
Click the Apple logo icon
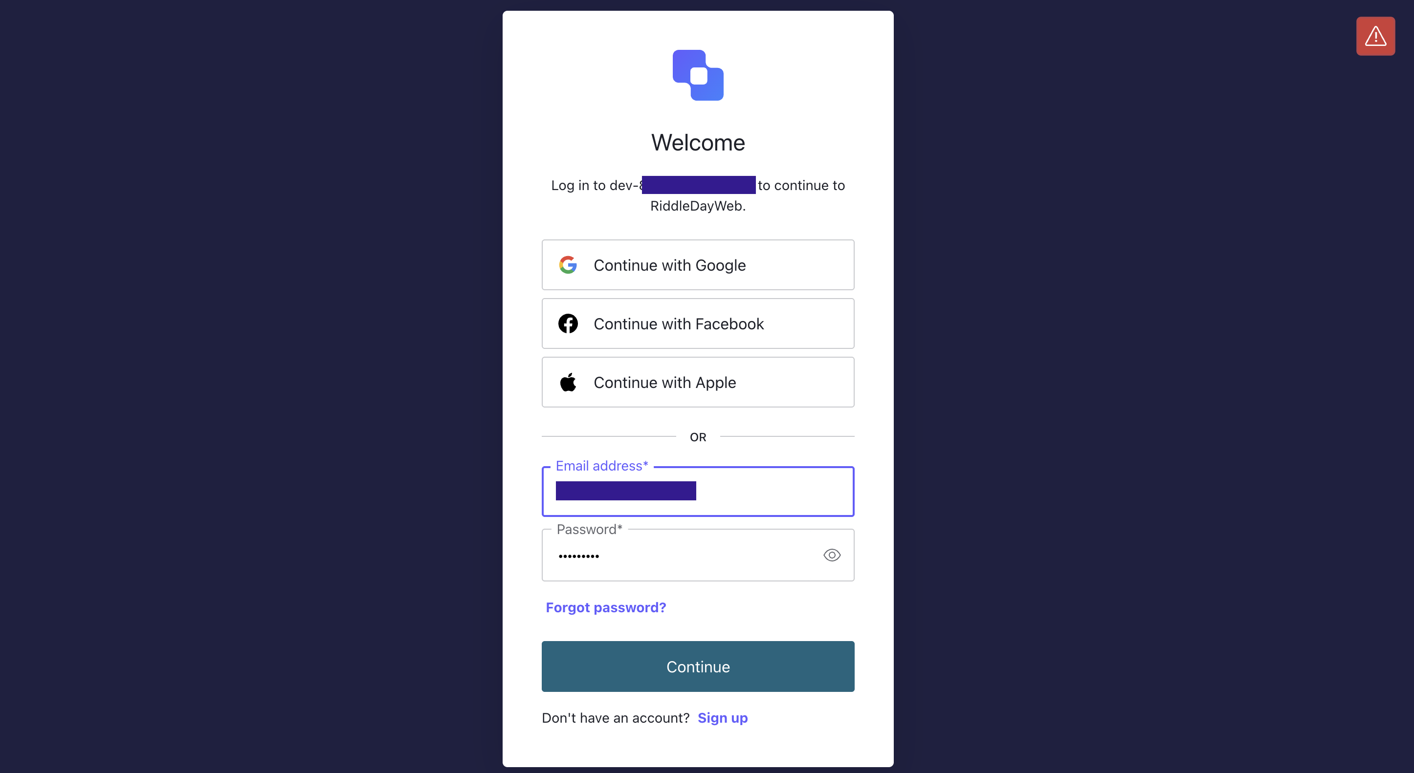tap(568, 383)
